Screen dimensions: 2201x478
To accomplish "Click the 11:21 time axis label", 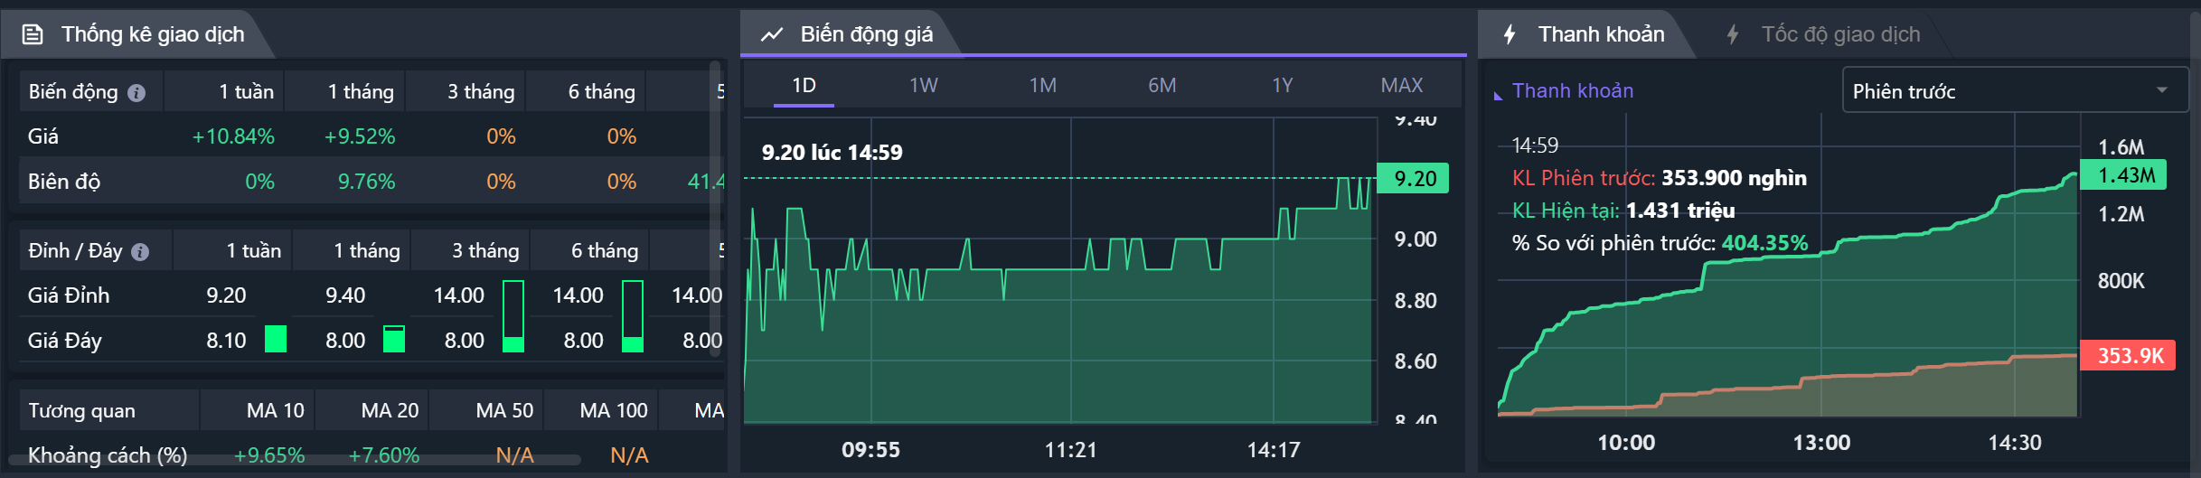I will [x=1071, y=449].
